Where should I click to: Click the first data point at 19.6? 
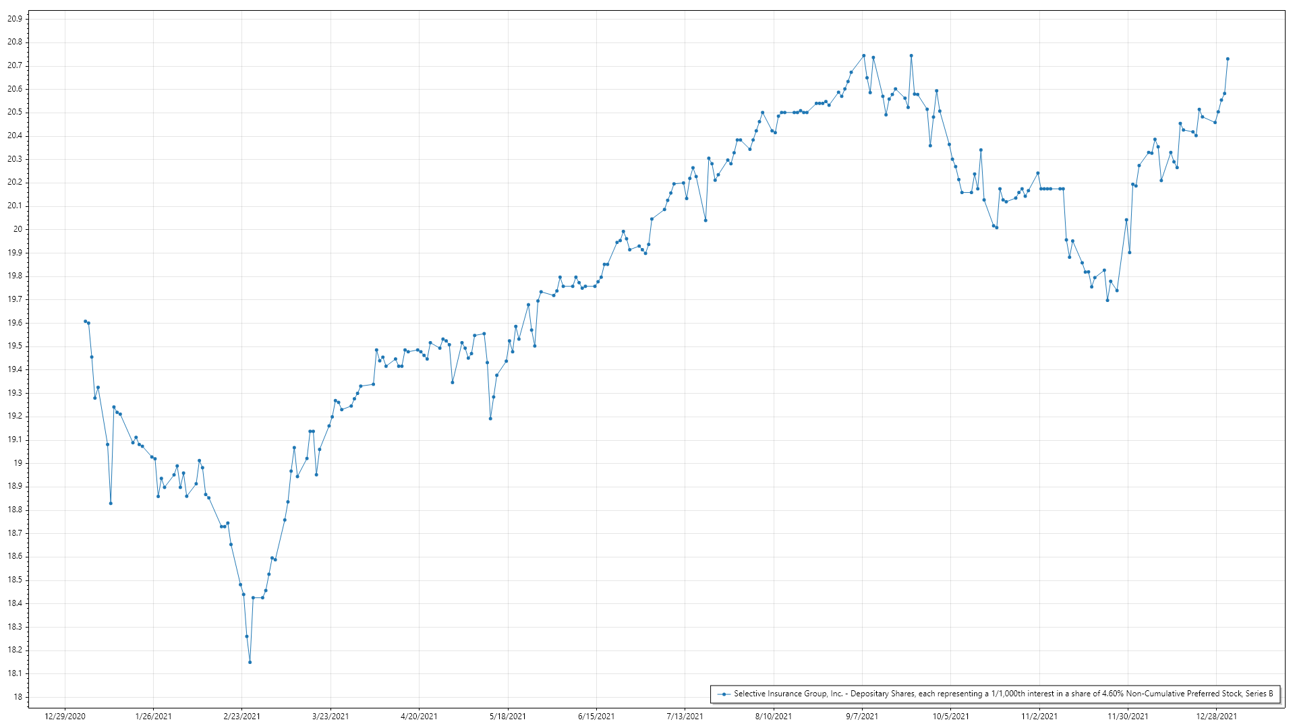[85, 321]
